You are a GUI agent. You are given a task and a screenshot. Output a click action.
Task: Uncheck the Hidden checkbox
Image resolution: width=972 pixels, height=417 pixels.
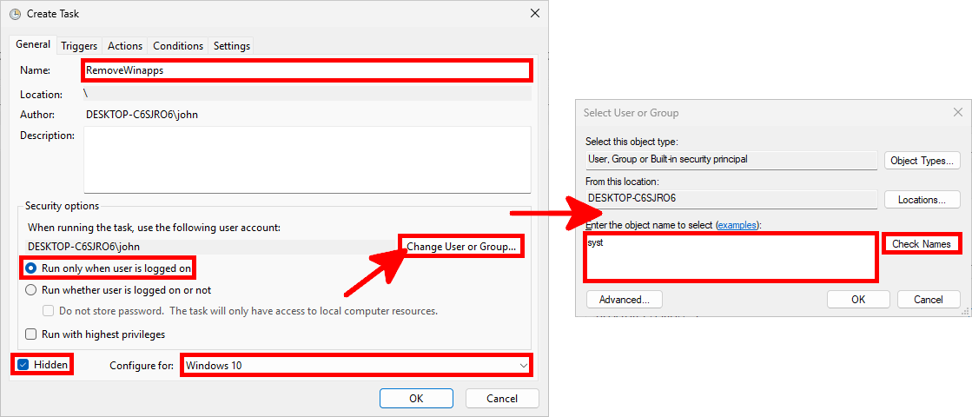tap(23, 365)
